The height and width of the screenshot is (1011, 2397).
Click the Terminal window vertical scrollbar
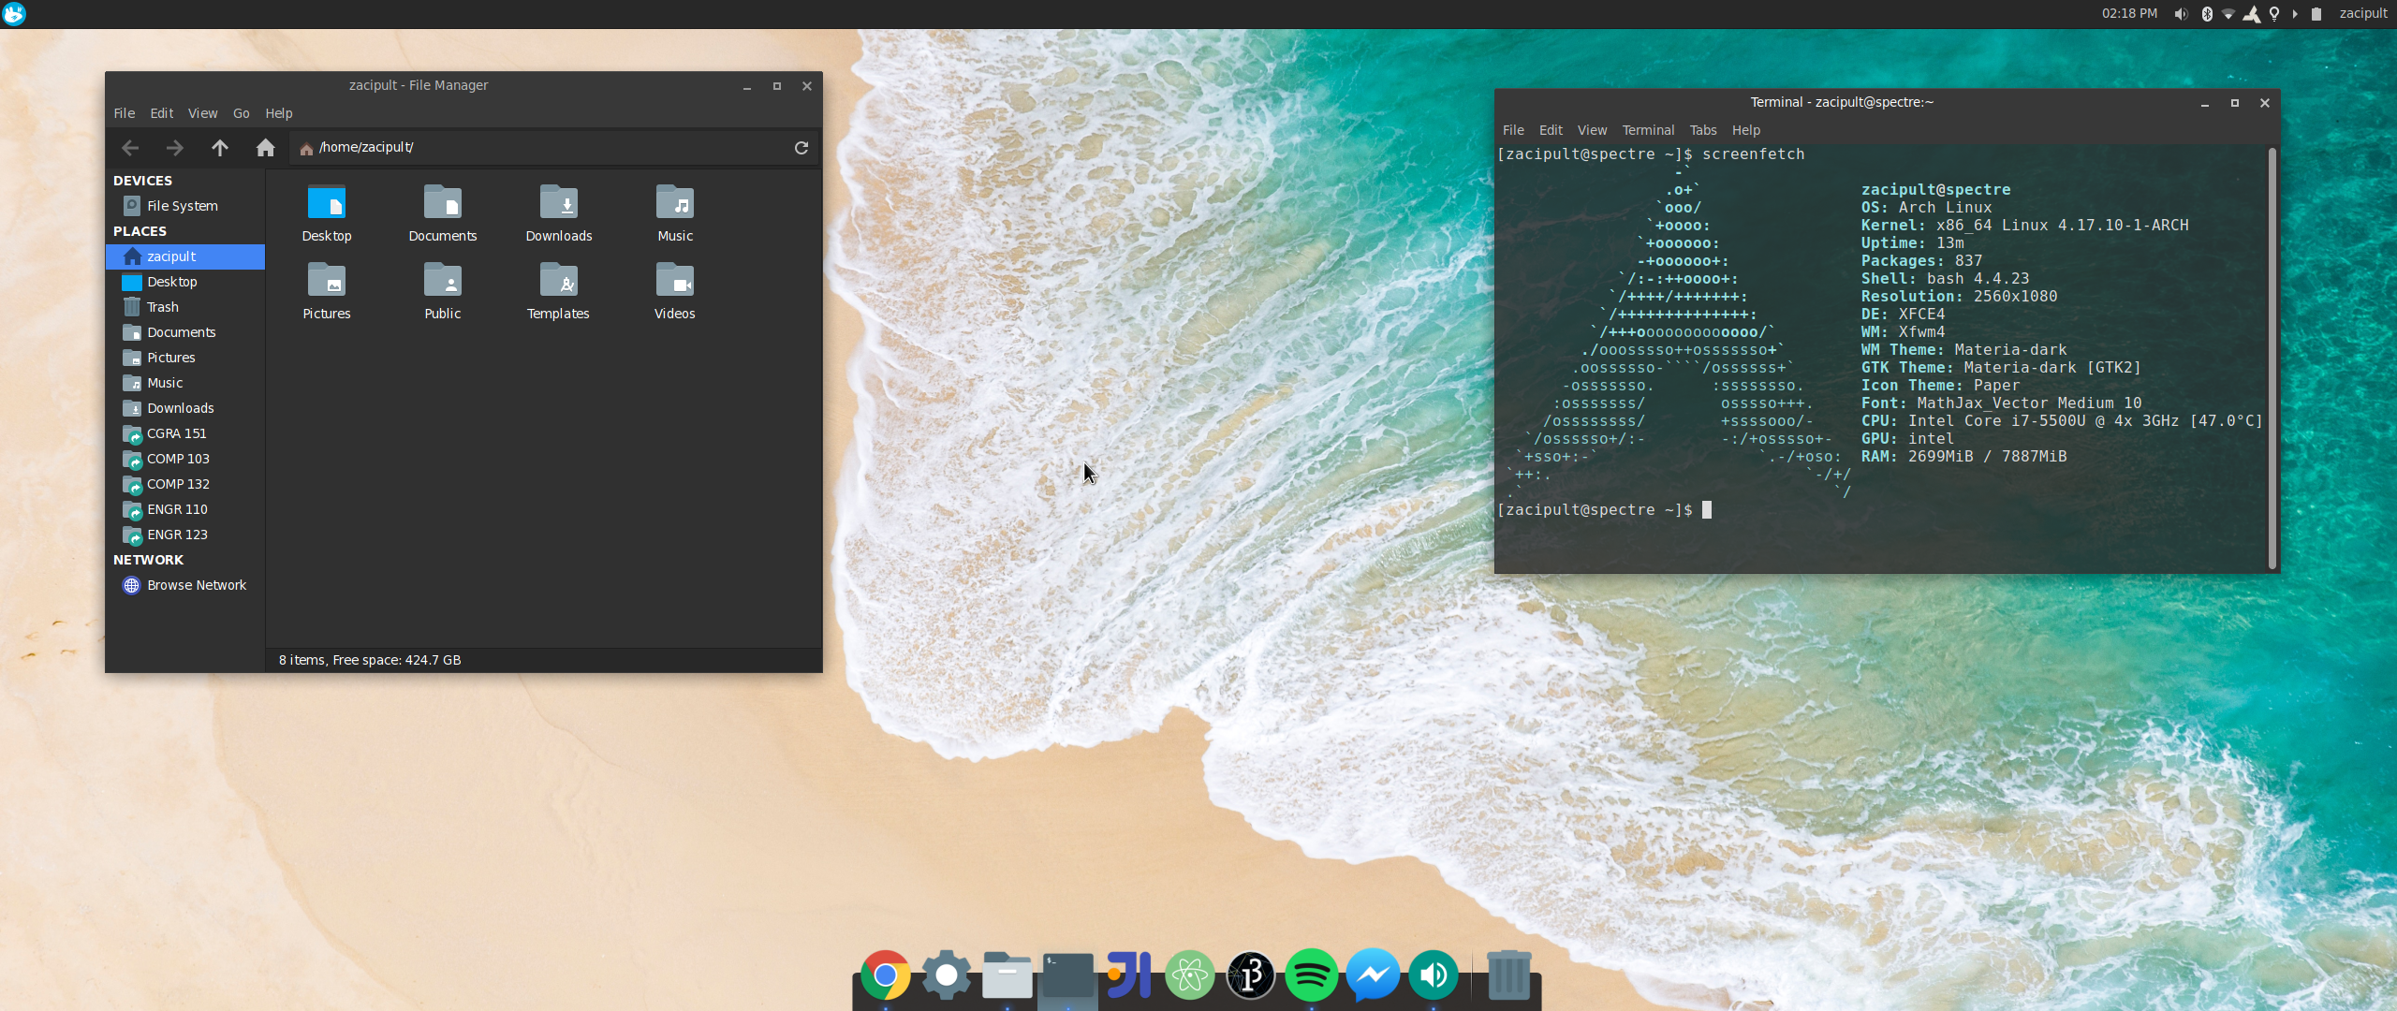tap(2272, 359)
